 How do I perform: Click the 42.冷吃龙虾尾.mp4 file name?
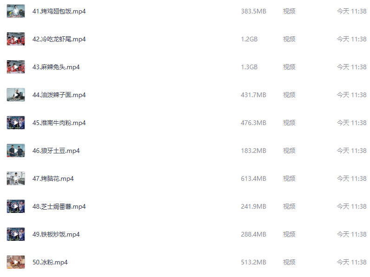pyautogui.click(x=59, y=39)
